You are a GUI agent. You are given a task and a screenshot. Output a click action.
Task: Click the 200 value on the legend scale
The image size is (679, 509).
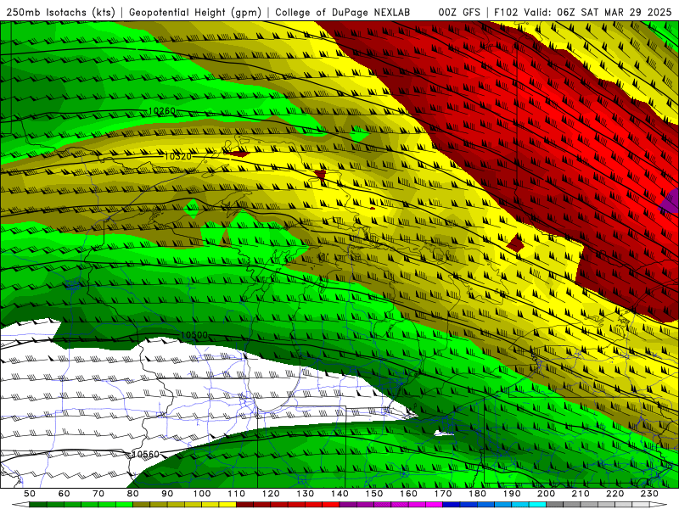tap(546, 494)
